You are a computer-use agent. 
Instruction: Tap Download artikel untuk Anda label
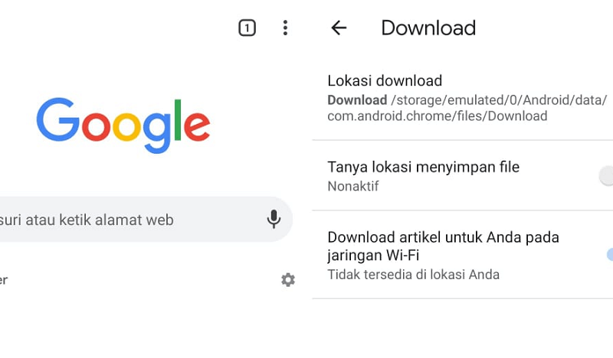[444, 246]
